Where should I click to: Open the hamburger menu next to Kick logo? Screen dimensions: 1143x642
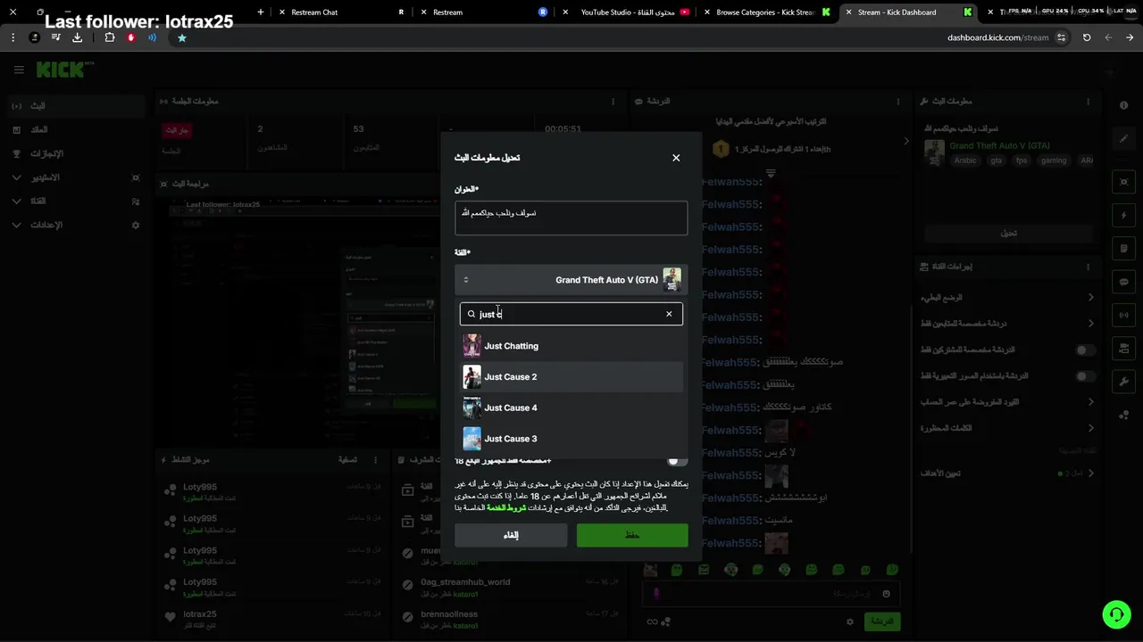coord(19,70)
